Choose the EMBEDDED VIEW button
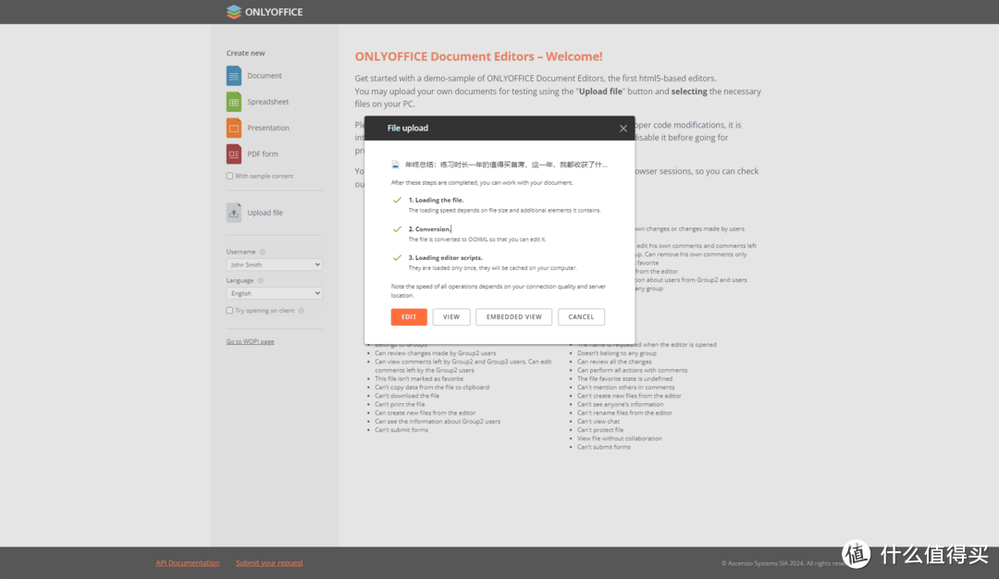999x579 pixels. tap(513, 317)
